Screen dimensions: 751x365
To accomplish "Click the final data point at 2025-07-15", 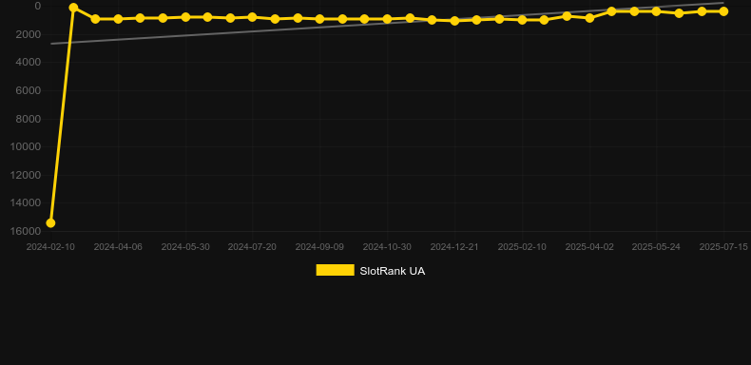I will [x=723, y=11].
